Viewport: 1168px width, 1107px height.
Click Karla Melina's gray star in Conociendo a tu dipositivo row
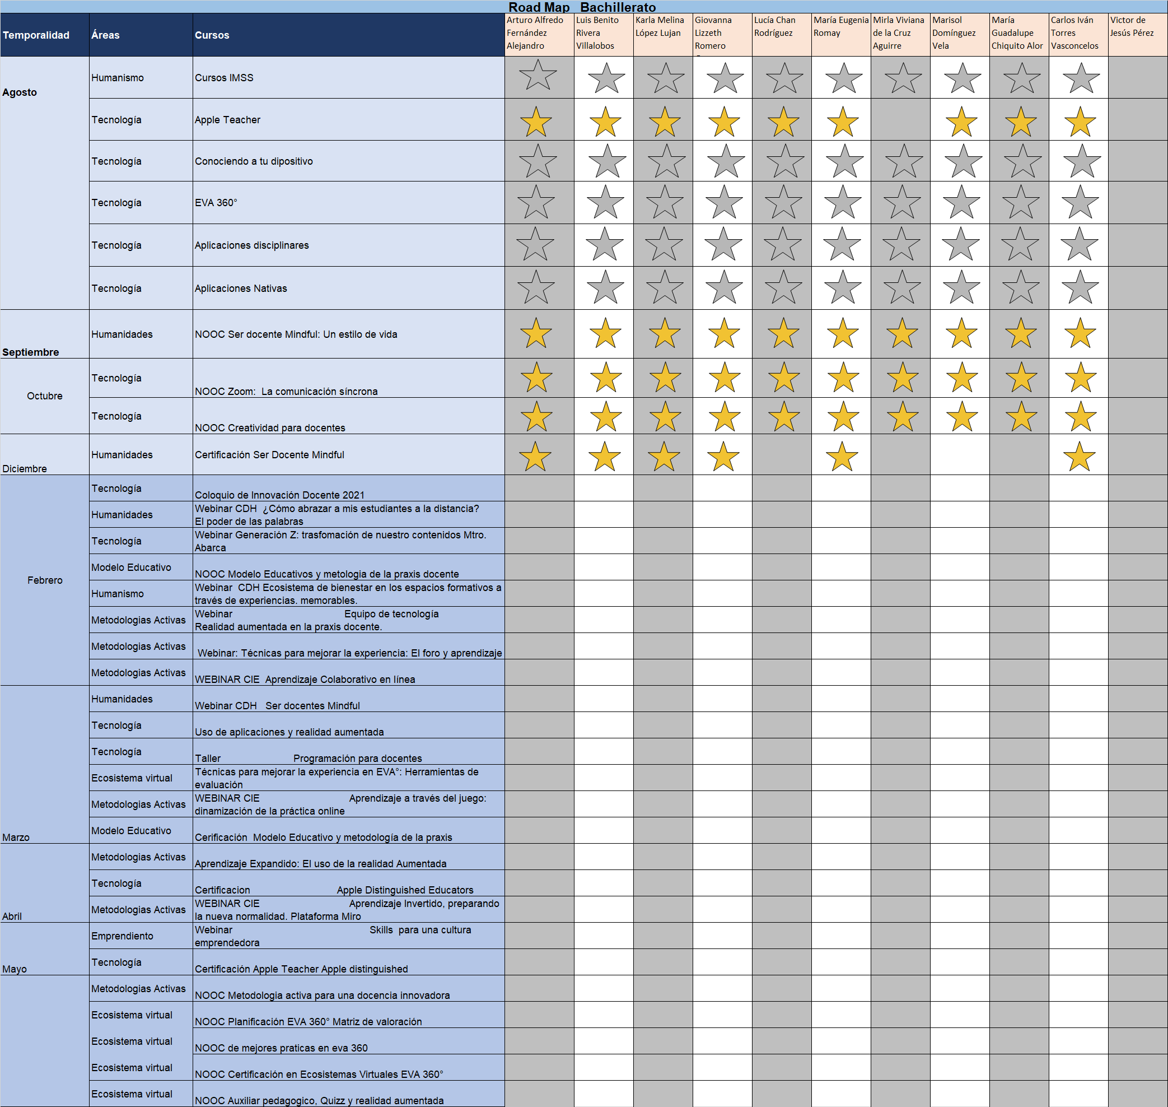tap(666, 161)
